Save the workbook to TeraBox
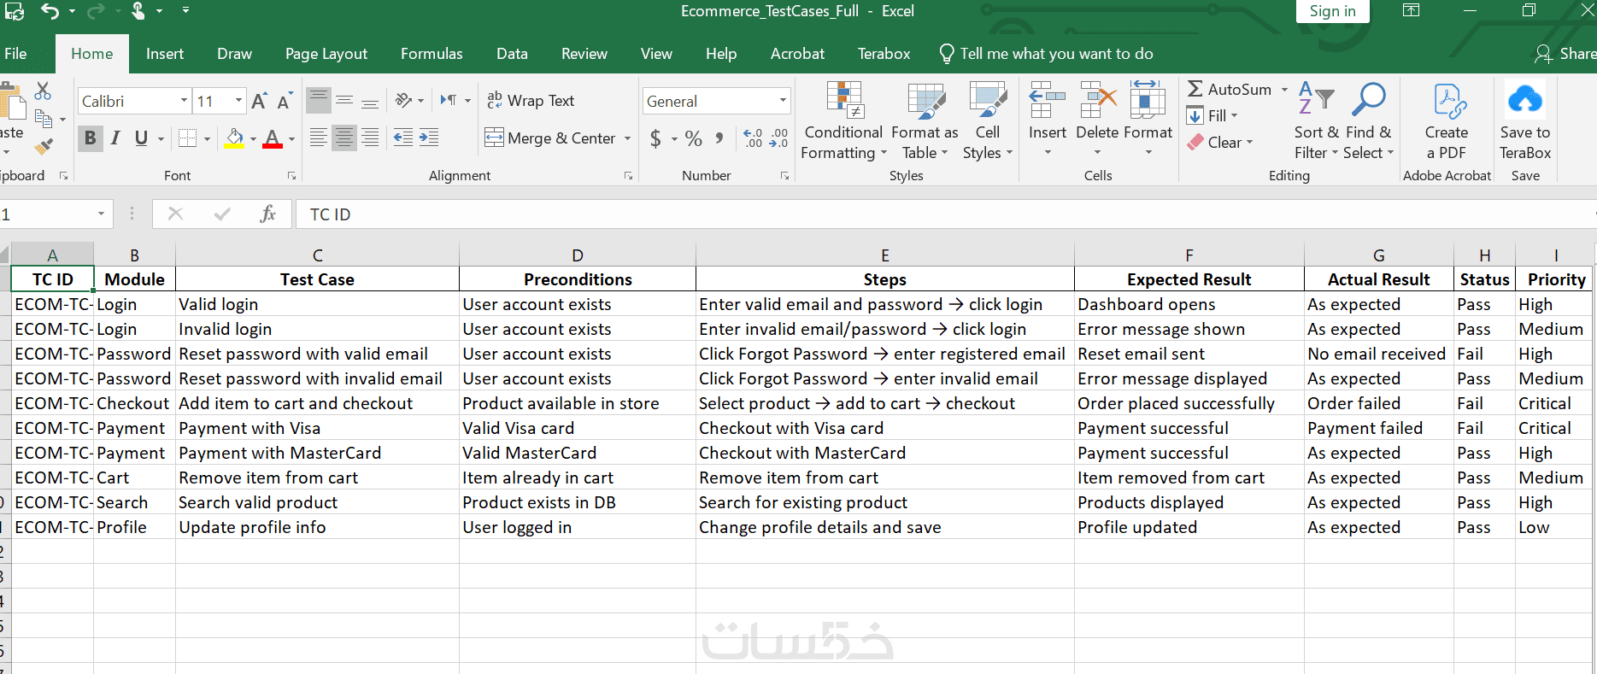The height and width of the screenshot is (674, 1597). [1525, 120]
